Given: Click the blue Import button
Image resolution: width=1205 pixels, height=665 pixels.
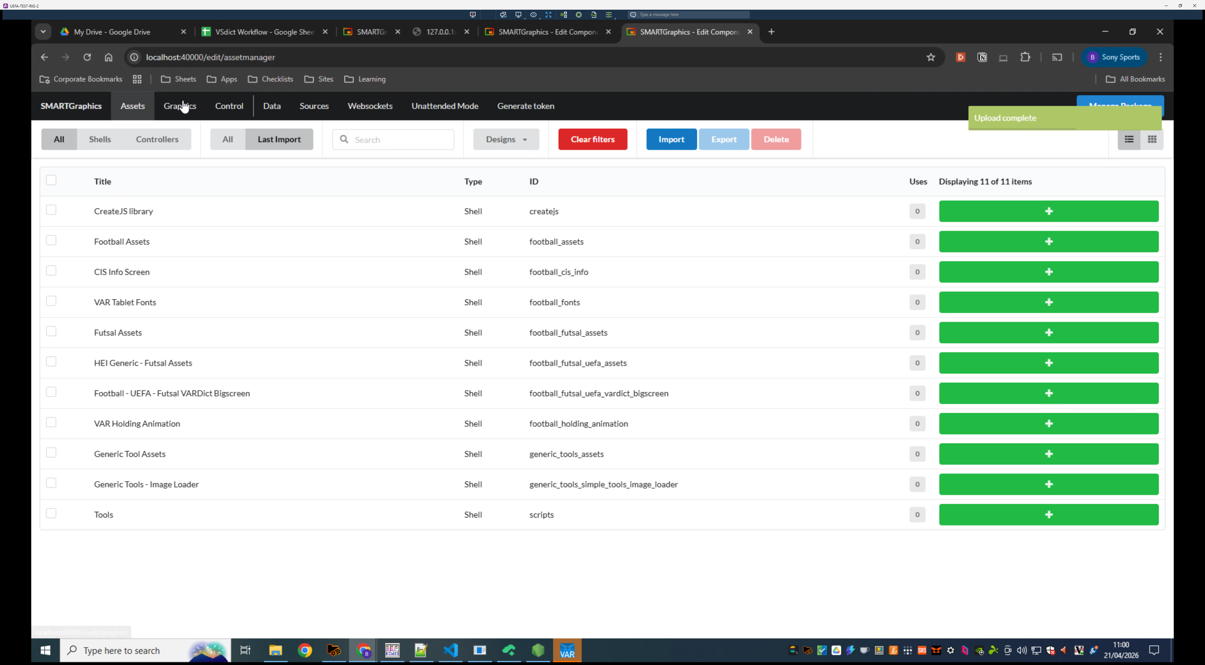Looking at the screenshot, I should tap(671, 139).
